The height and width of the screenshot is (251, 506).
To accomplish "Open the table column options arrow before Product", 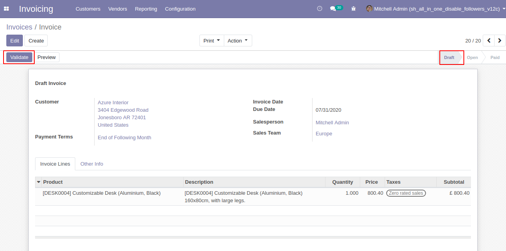I will click(x=38, y=182).
